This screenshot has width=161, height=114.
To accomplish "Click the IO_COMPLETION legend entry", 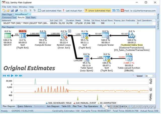I will 107,103.
